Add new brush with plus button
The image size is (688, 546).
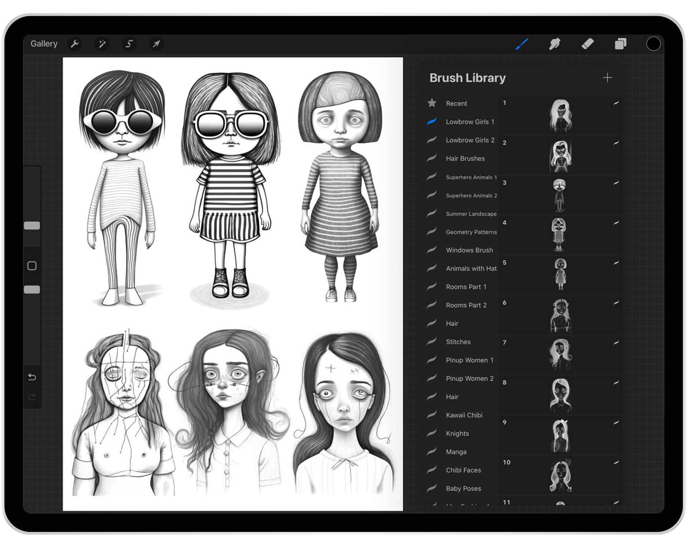coord(608,78)
